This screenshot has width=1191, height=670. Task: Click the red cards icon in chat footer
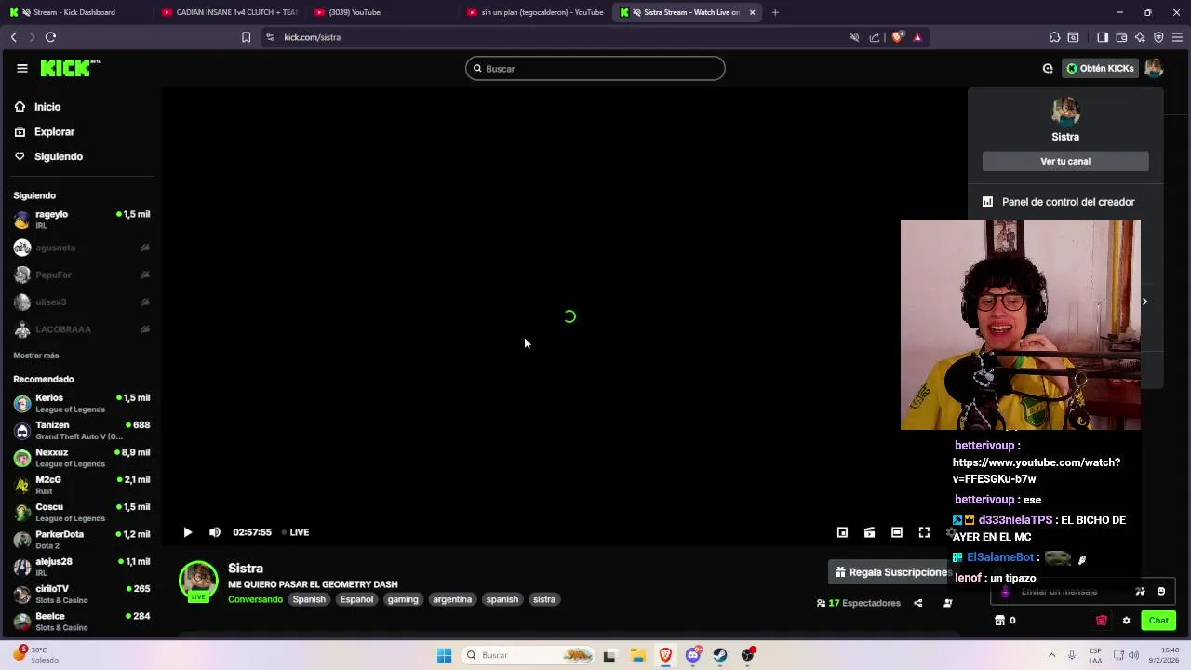pos(1102,621)
